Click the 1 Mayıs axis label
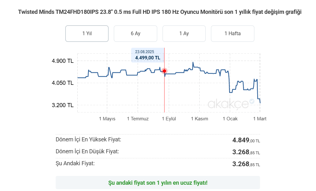The image size is (316, 191). click(x=107, y=119)
